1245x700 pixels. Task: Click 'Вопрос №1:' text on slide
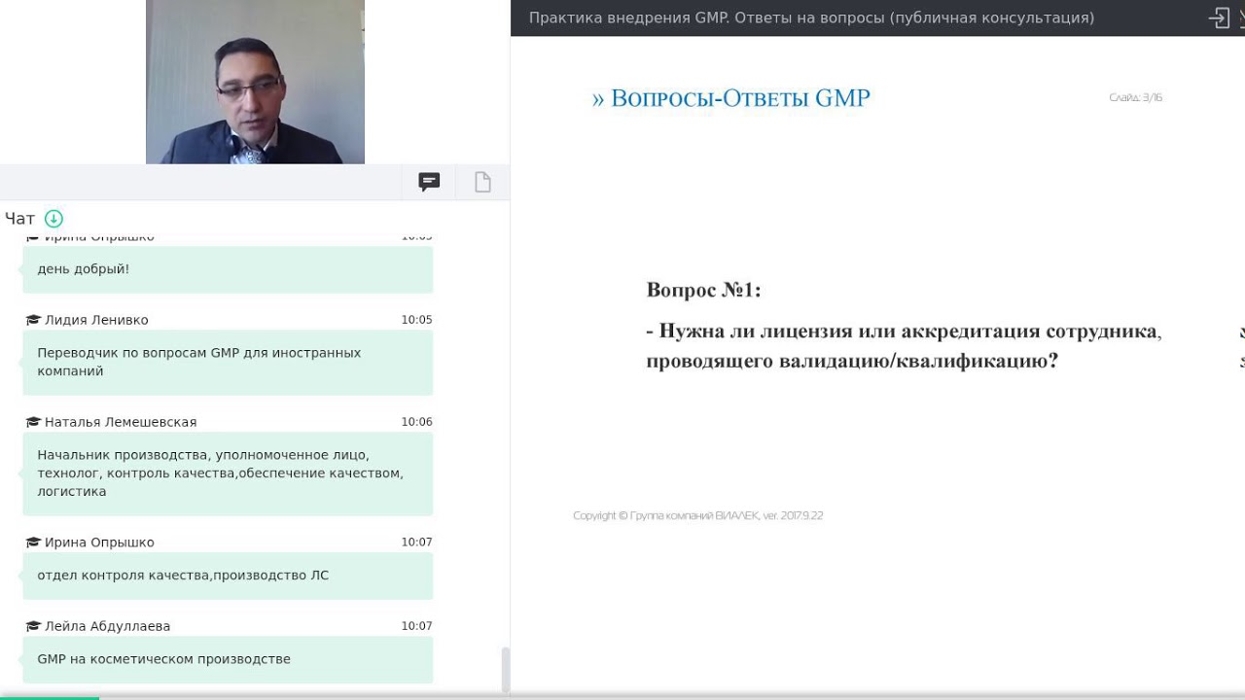[703, 290]
